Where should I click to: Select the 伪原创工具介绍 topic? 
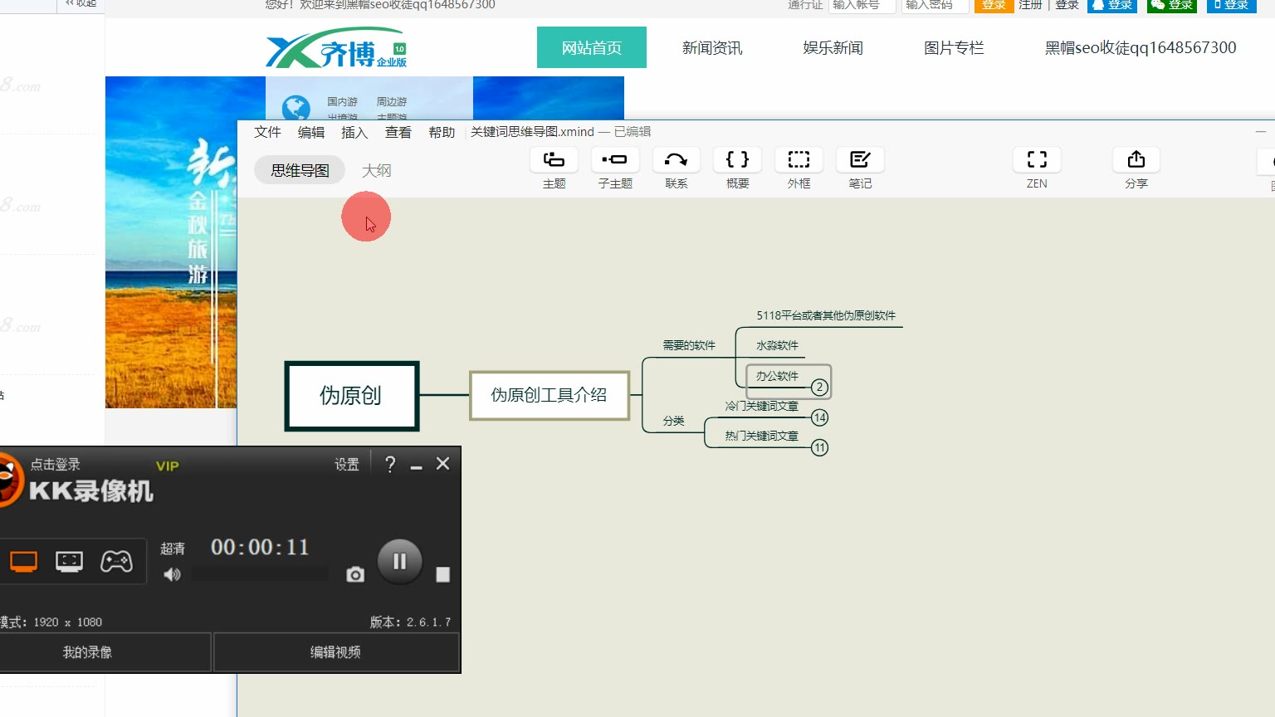click(549, 395)
